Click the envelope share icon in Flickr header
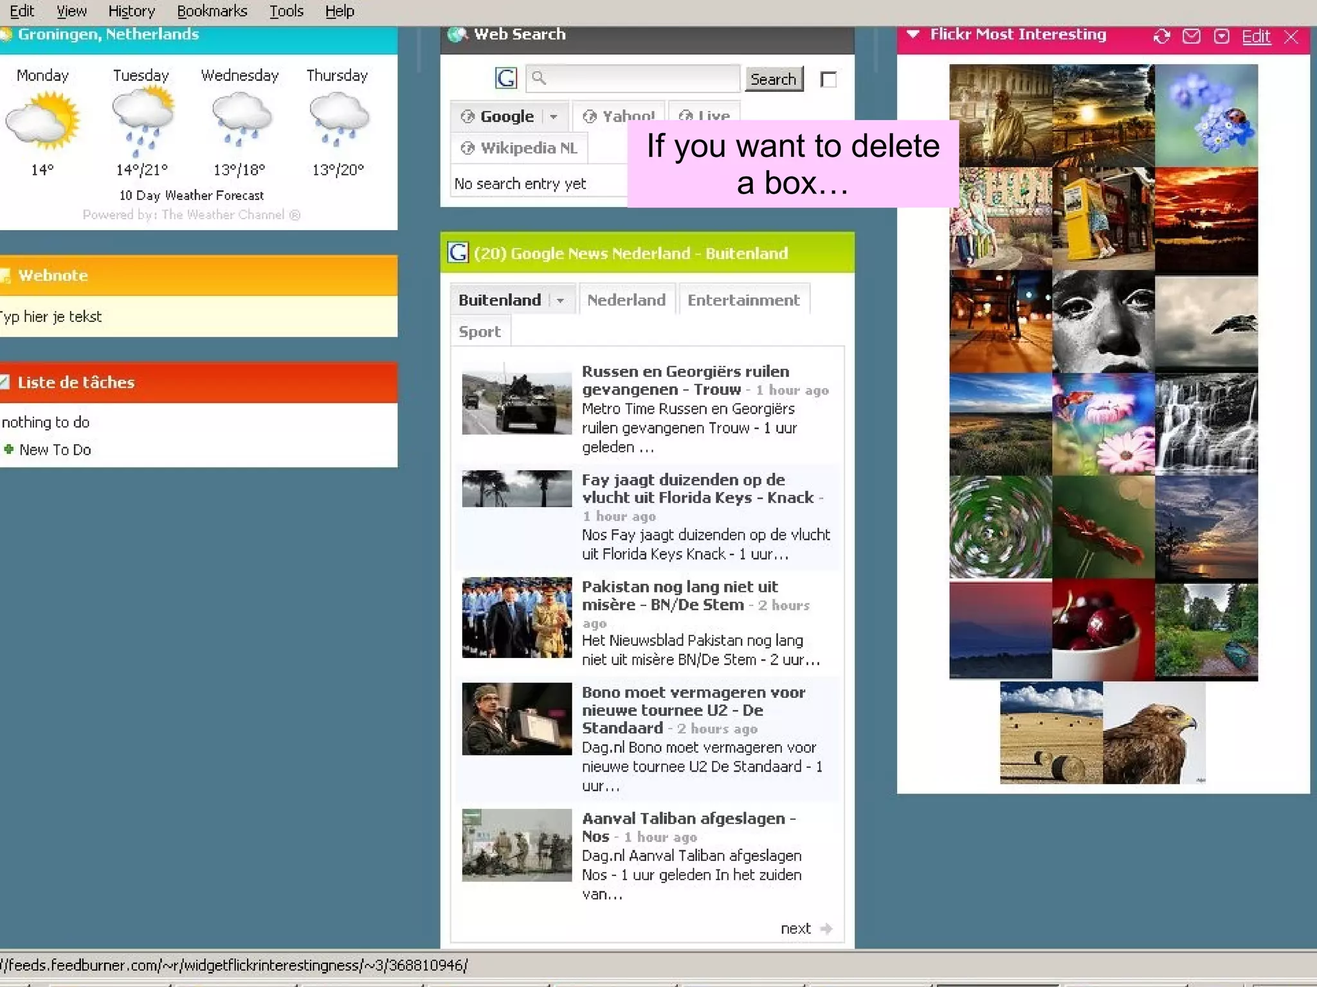The image size is (1317, 987). point(1192,36)
